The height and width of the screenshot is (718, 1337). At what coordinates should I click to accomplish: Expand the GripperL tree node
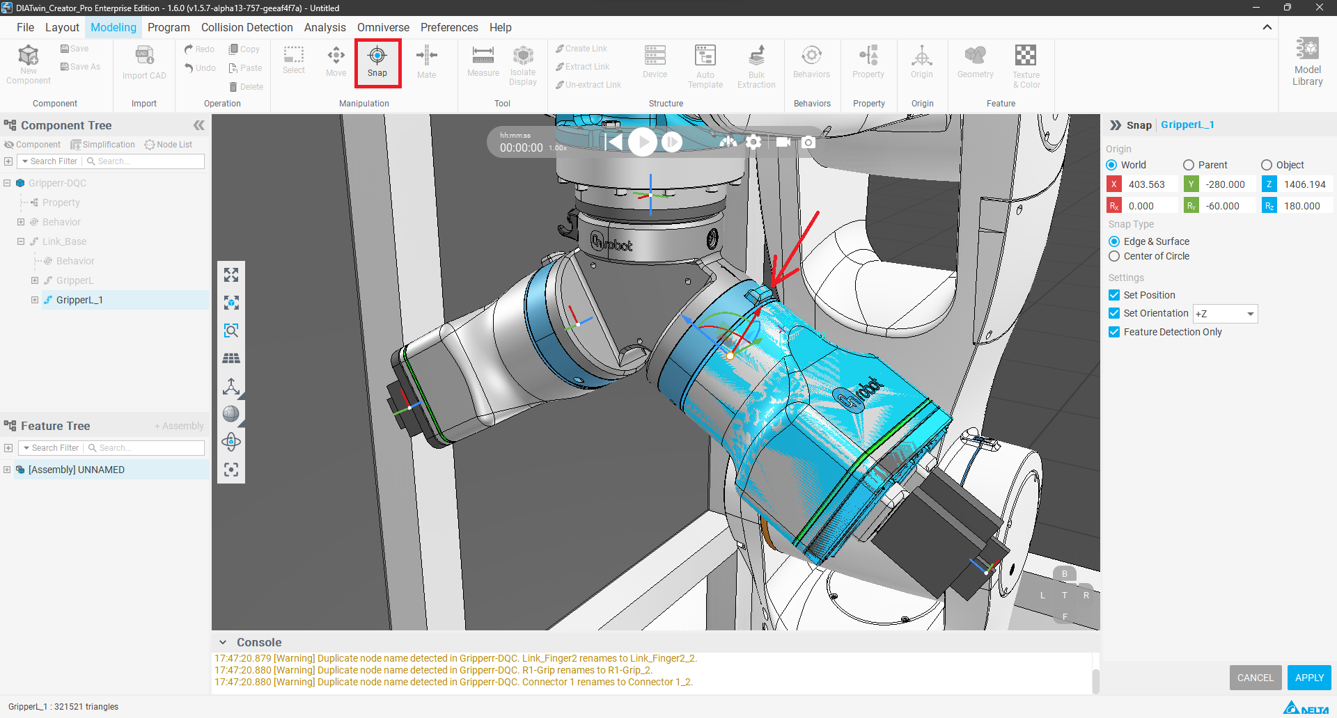click(x=35, y=280)
